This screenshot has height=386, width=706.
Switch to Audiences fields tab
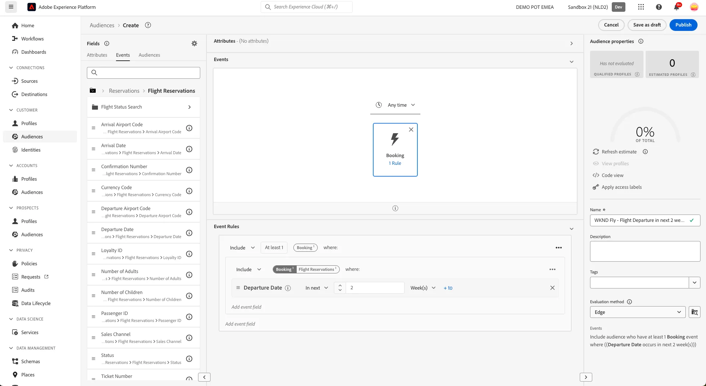(149, 55)
